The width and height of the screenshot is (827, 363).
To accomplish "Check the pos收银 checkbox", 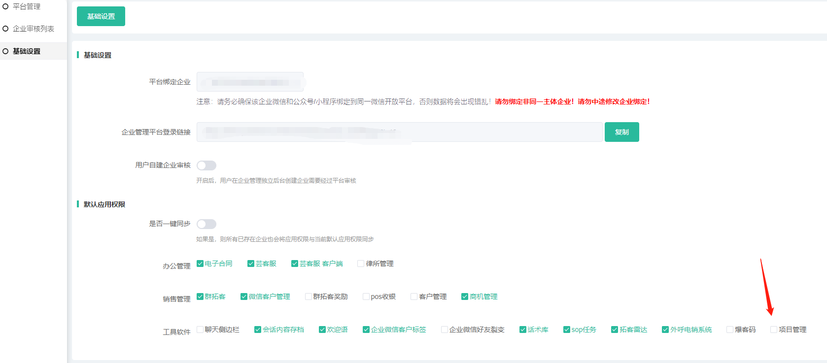I will [366, 297].
